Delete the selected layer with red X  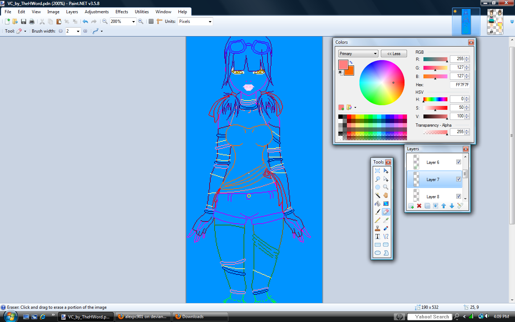point(419,206)
